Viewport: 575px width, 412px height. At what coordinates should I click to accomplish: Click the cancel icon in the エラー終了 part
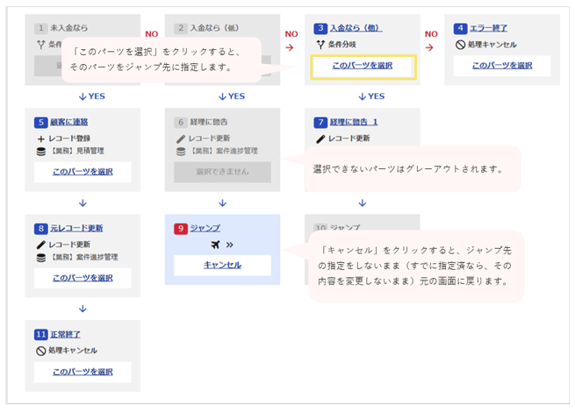pos(460,45)
